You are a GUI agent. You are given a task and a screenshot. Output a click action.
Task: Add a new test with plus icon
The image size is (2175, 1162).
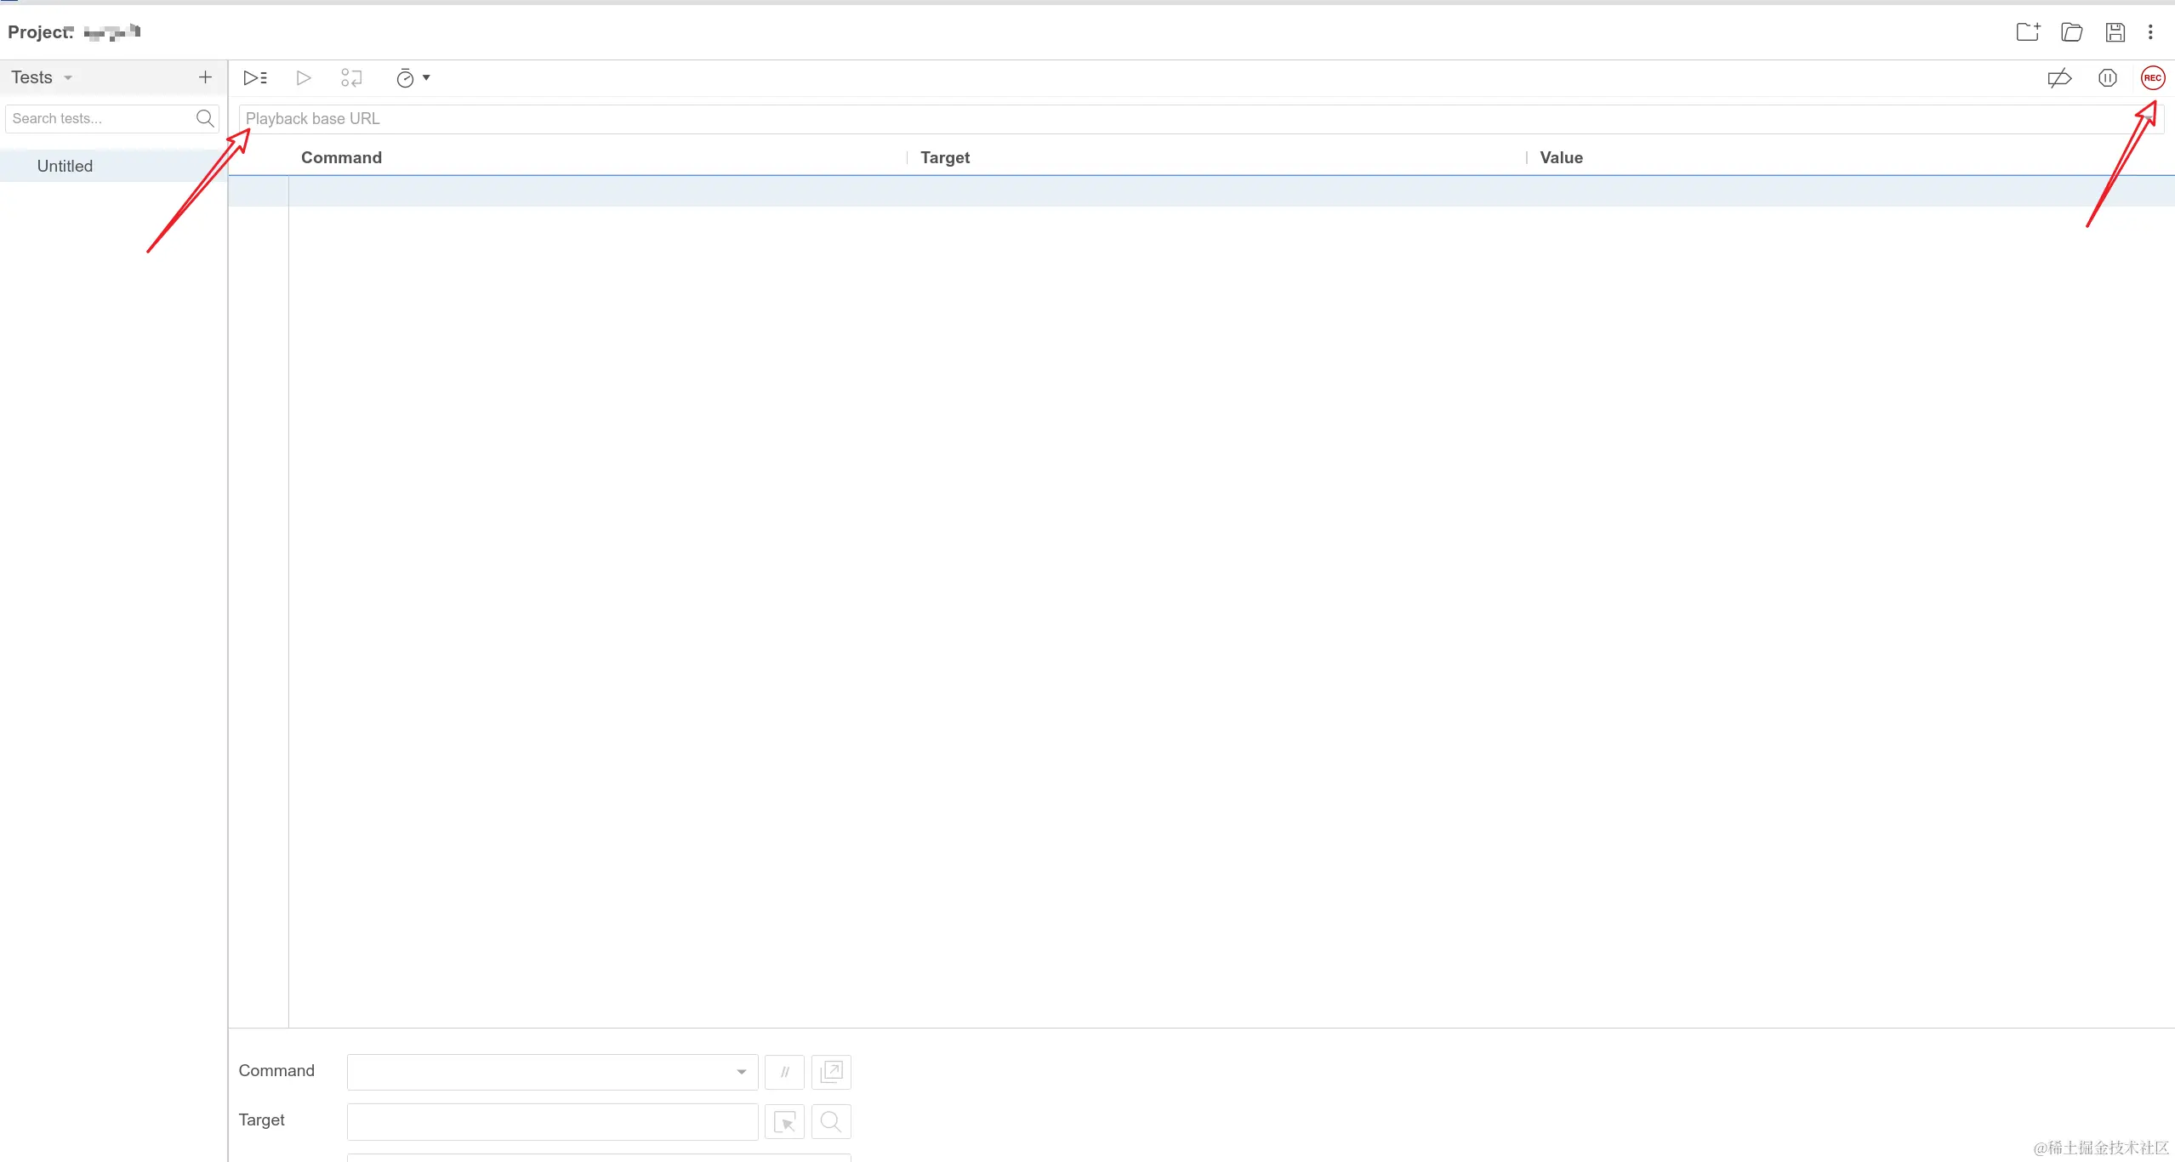(205, 77)
